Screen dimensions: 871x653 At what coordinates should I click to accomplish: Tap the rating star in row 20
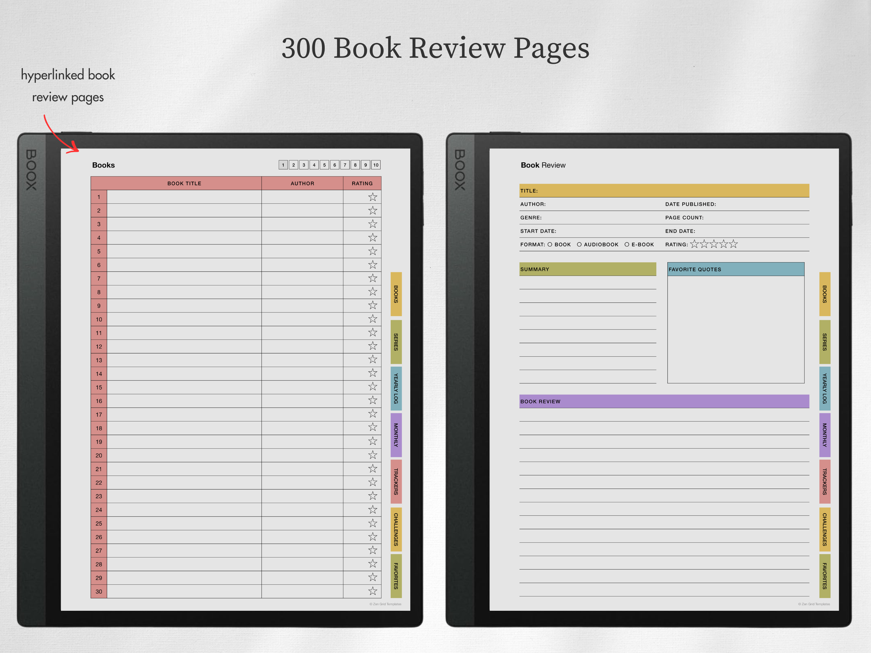point(372,455)
